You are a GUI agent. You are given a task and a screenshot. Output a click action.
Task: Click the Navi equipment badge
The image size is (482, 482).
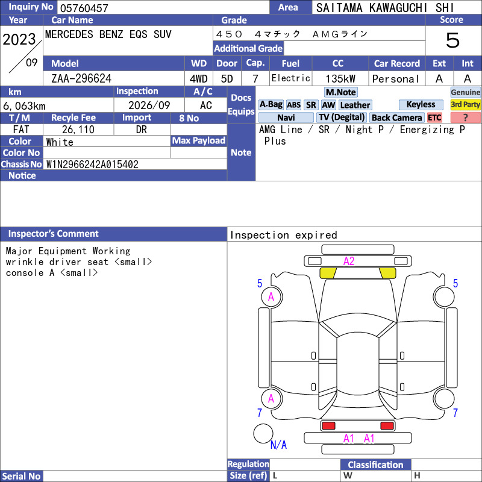[x=286, y=117]
